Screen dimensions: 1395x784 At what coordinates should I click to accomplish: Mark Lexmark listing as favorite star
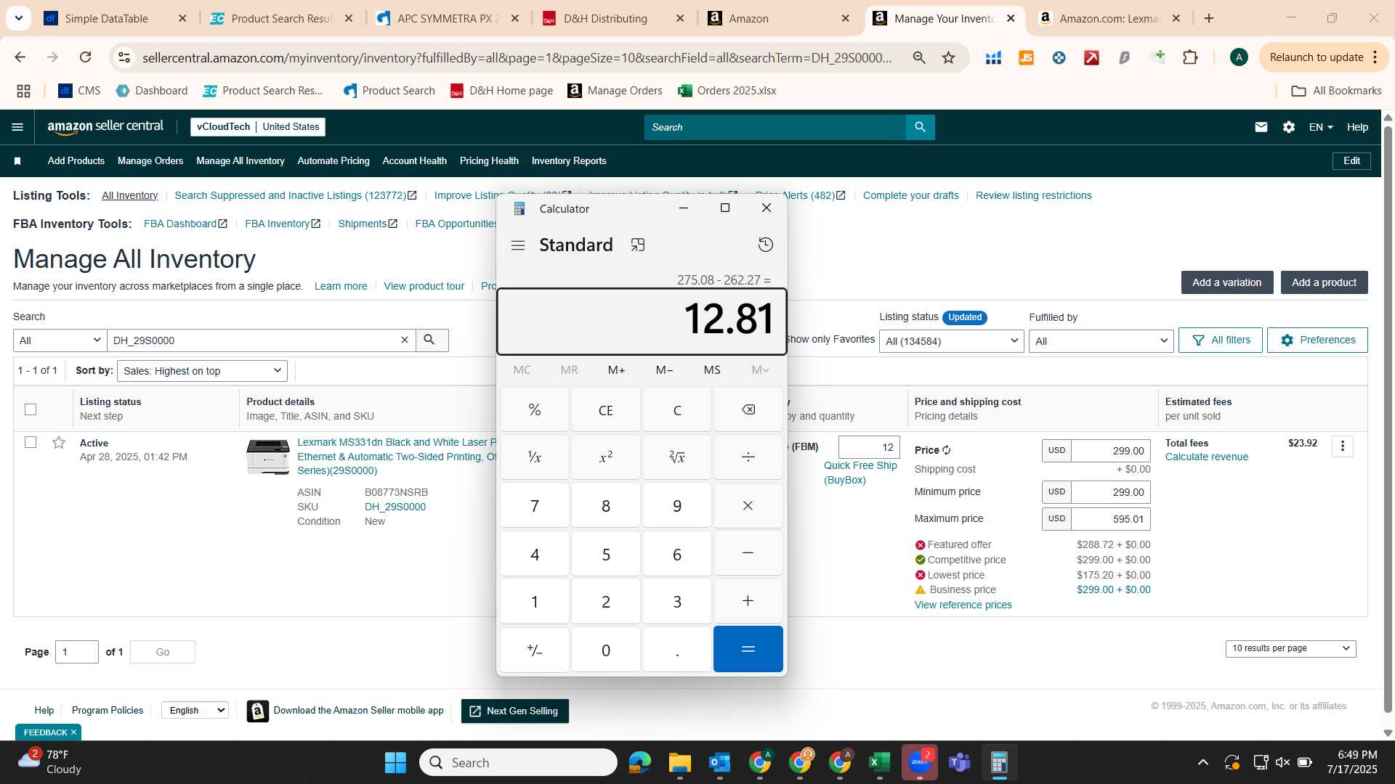(59, 442)
